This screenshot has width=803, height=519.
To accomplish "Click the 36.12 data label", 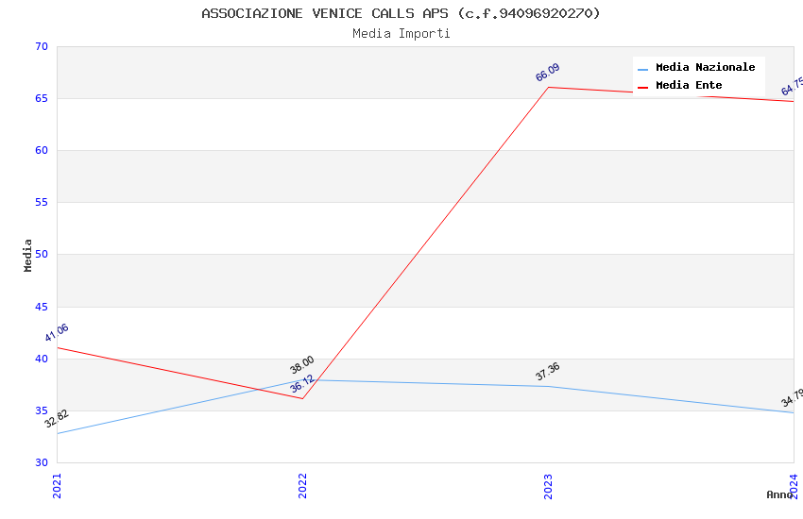I will pyautogui.click(x=302, y=383).
